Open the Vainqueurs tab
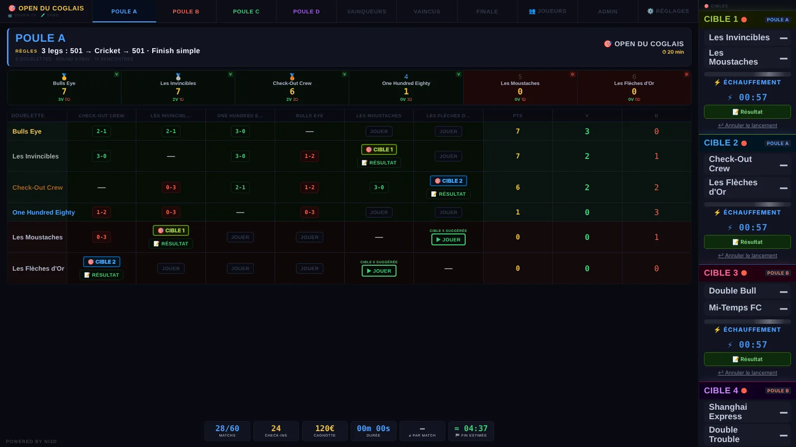 point(367,11)
